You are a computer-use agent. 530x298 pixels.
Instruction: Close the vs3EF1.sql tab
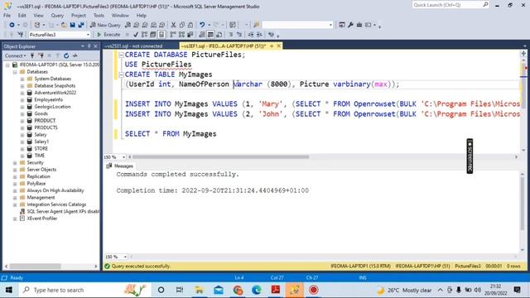pos(279,46)
